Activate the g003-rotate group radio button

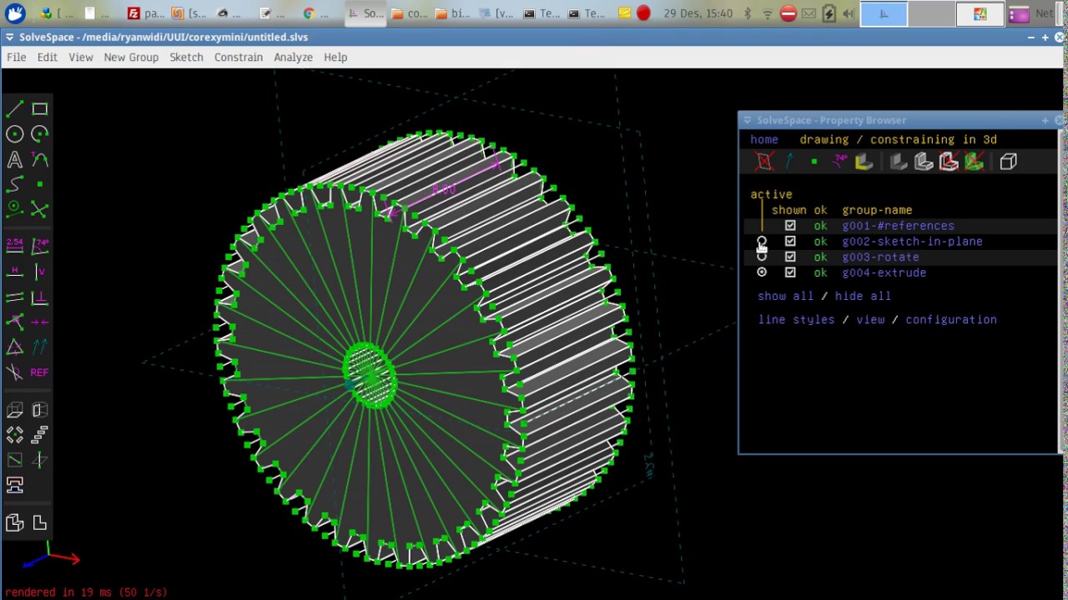762,257
